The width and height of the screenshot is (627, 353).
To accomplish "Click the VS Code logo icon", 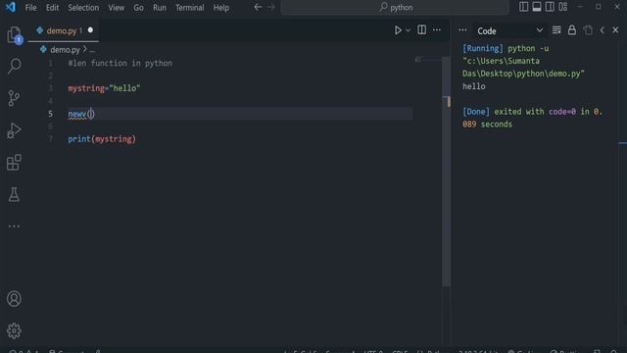I will [11, 7].
